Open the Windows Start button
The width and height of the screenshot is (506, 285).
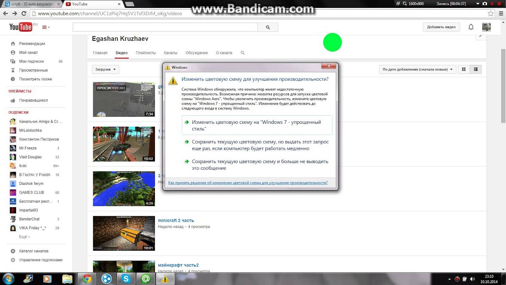(x=8, y=279)
